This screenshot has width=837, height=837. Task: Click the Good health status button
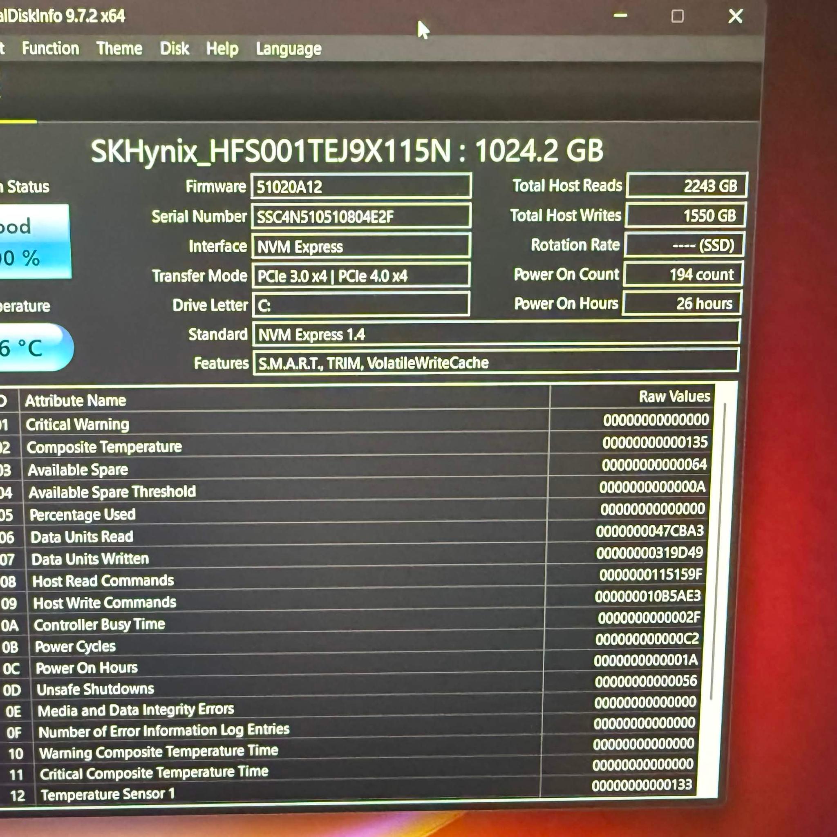tap(35, 242)
